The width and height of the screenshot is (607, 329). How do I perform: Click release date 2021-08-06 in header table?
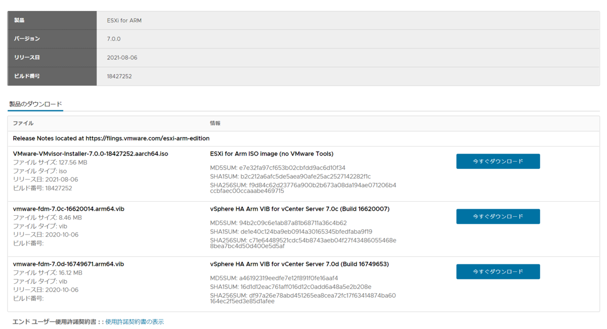pyautogui.click(x=122, y=58)
